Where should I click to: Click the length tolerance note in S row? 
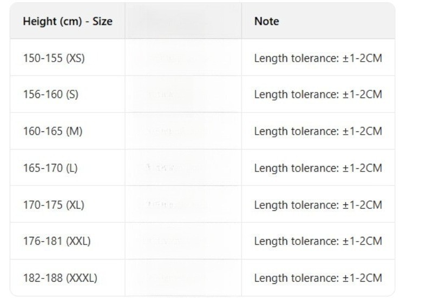tap(318, 94)
